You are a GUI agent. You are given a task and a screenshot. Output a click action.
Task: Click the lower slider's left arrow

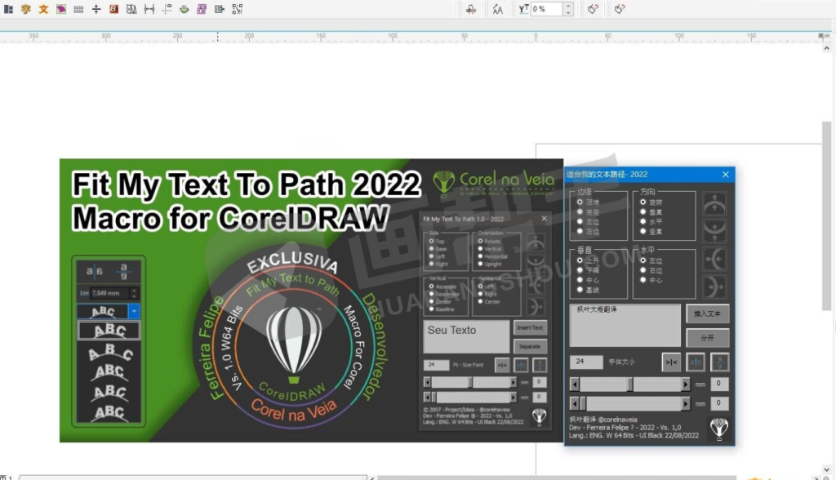pos(574,404)
